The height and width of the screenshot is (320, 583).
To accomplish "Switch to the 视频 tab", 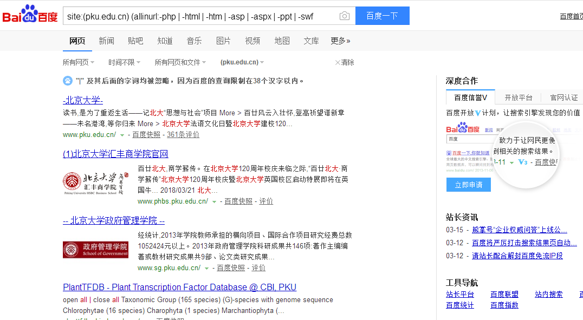I will 252,41.
